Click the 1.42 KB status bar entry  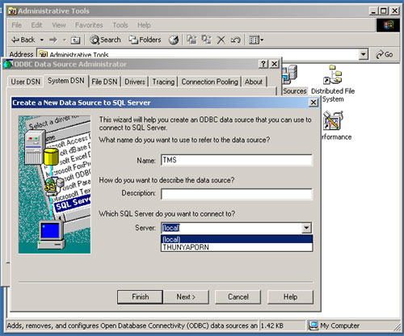(x=272, y=325)
